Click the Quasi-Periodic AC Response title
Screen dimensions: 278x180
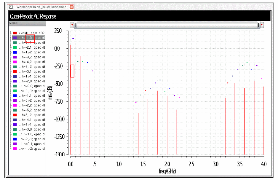[33, 17]
